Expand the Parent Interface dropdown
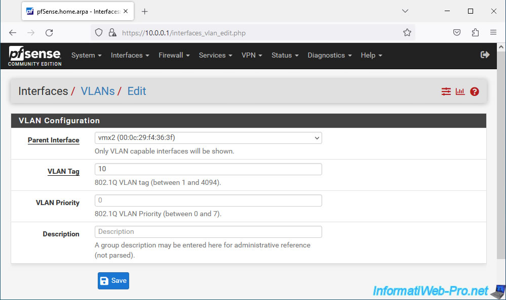 (x=208, y=138)
